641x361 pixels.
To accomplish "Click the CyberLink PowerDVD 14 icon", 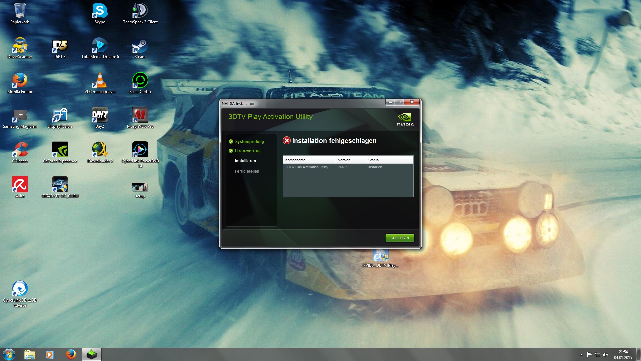I will [140, 150].
